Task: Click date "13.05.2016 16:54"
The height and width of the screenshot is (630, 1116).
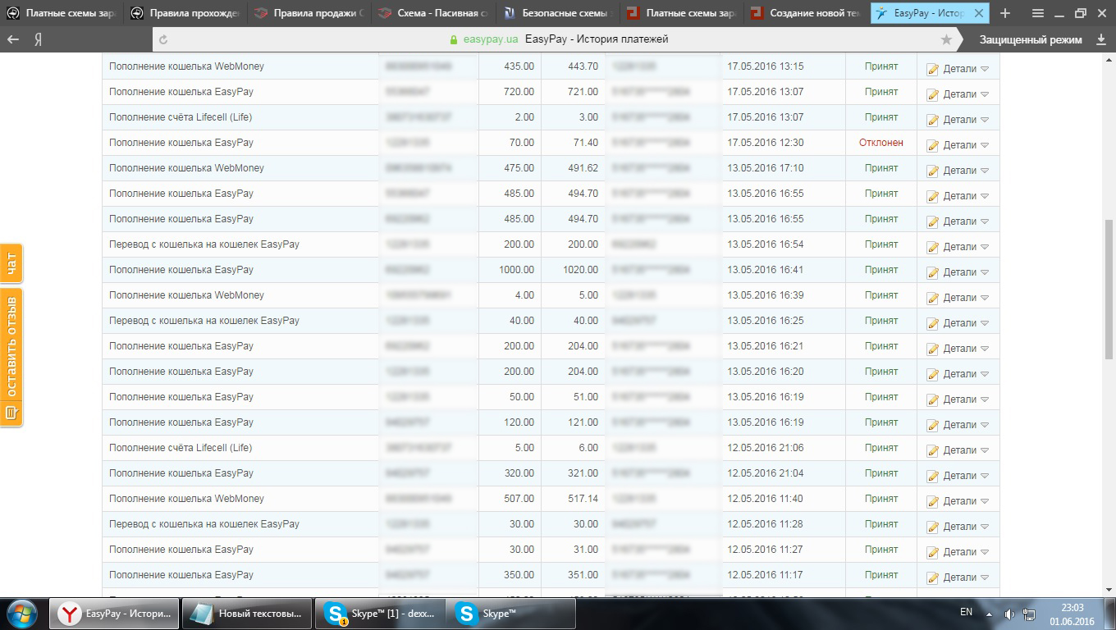Action: click(x=766, y=244)
